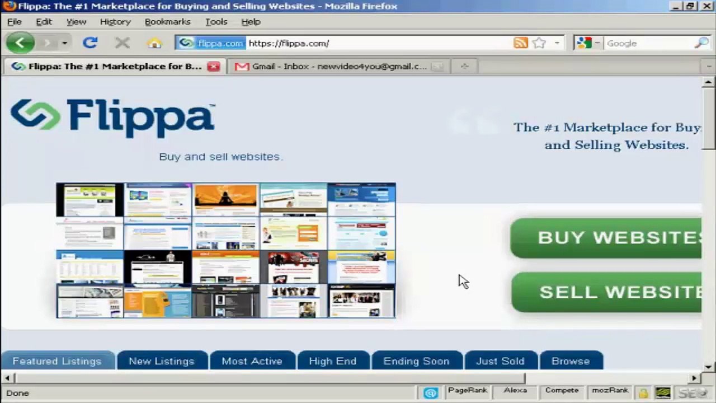Go to the Home page icon

pyautogui.click(x=154, y=43)
